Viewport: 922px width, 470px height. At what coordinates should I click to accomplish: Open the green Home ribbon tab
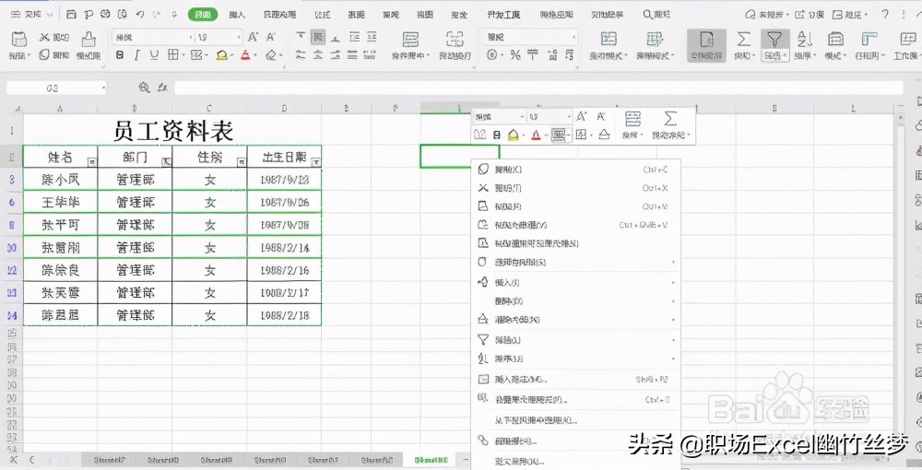click(202, 14)
